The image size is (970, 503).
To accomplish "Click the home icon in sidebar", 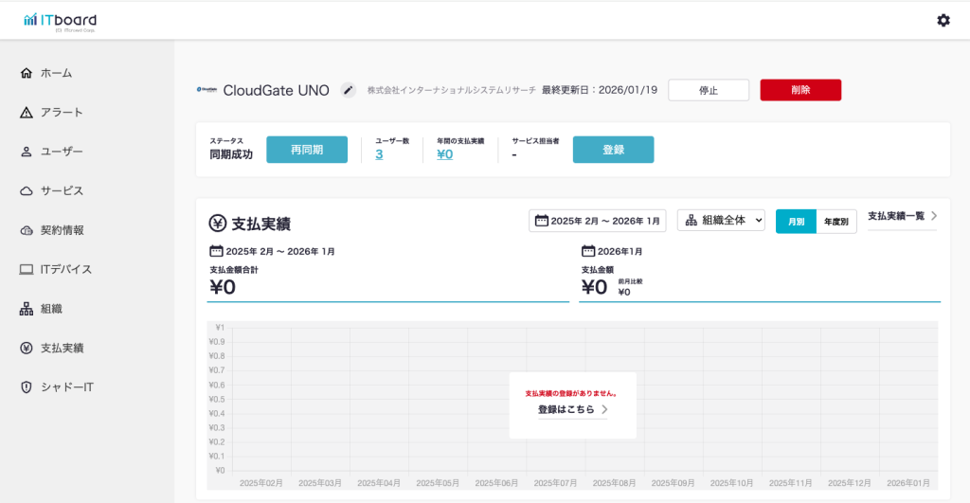I will [27, 73].
